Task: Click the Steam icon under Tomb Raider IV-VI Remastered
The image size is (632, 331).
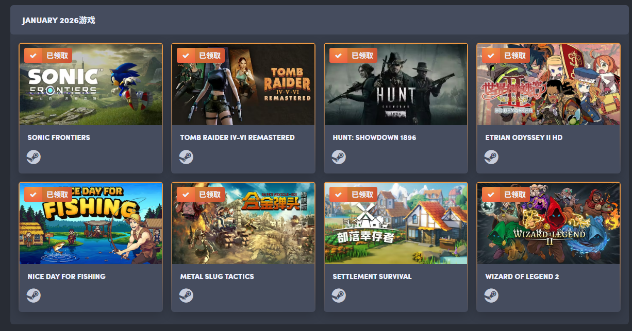Action: pyautogui.click(x=186, y=157)
